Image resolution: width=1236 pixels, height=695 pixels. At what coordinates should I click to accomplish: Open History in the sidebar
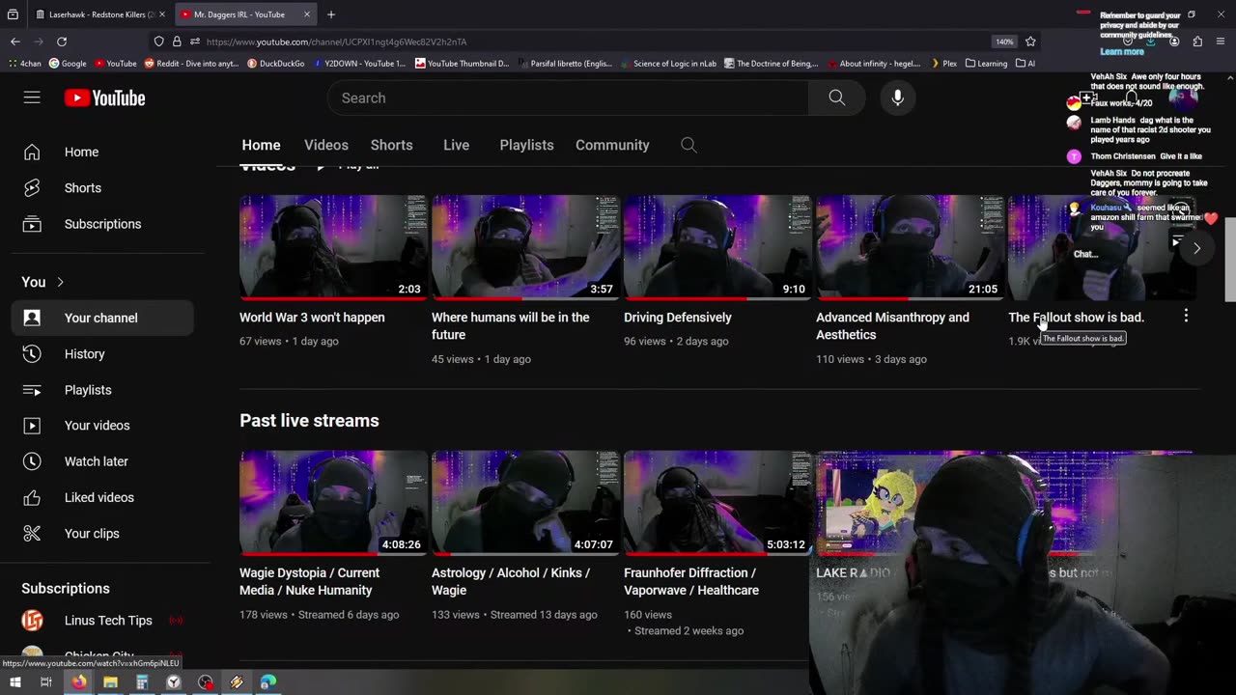(102, 353)
